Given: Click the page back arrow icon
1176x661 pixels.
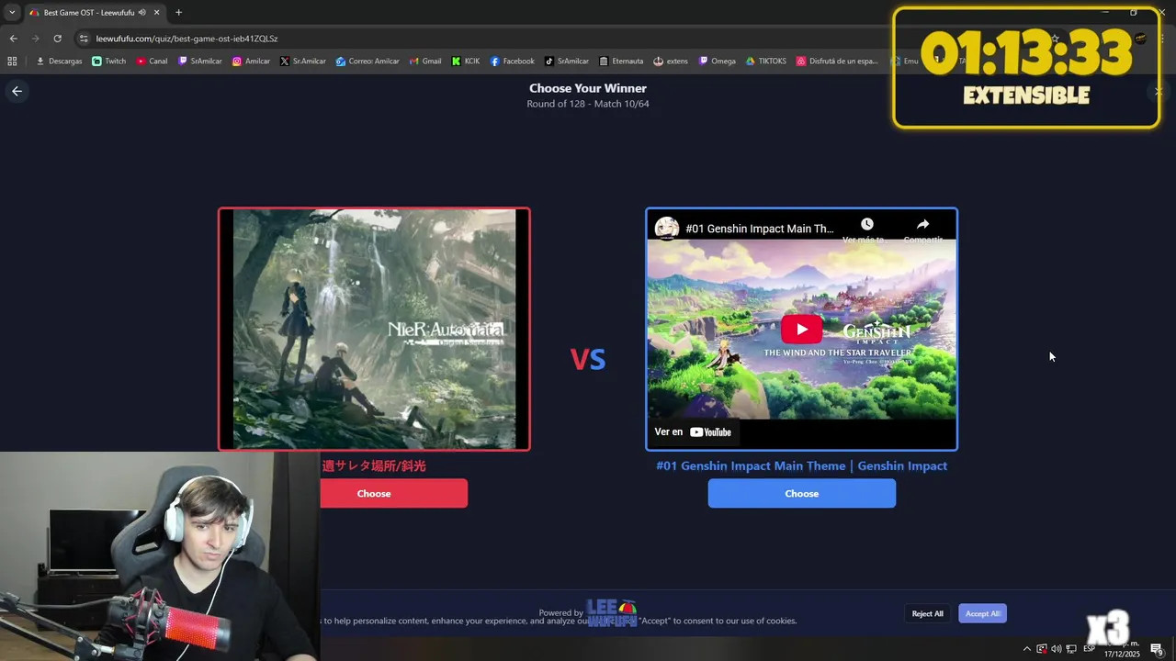Looking at the screenshot, I should [17, 91].
